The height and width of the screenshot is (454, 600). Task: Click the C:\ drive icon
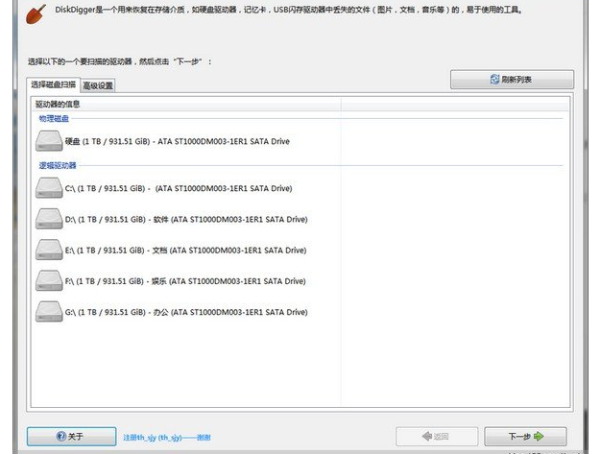click(49, 188)
